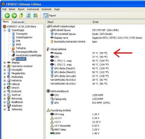
Task: Expand the Eszközök tree node
Action: 5,91
